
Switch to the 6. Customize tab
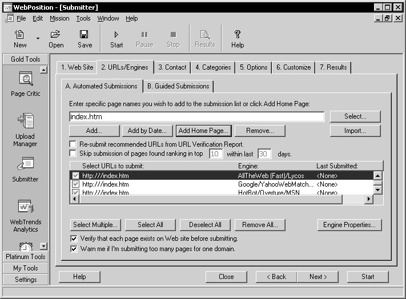click(x=294, y=67)
